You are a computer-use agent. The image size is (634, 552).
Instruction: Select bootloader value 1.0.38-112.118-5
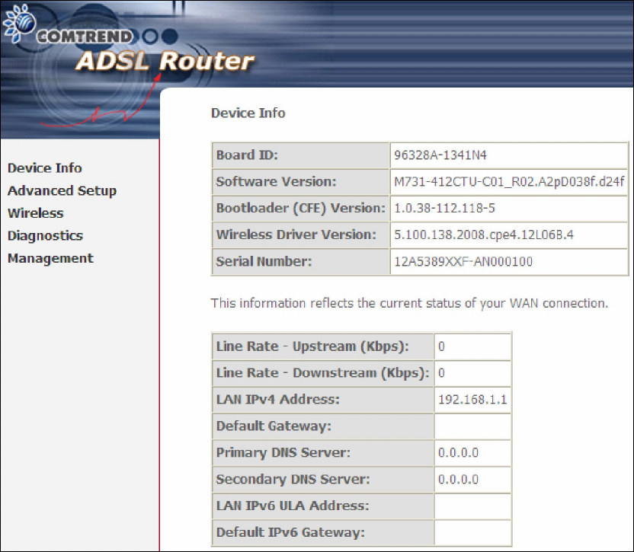pos(444,208)
